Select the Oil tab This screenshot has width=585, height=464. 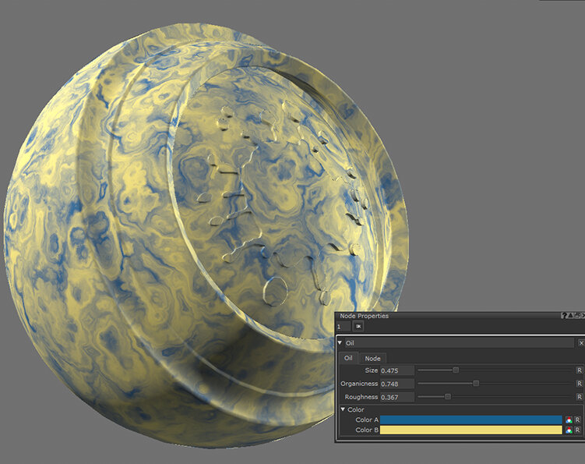click(x=349, y=358)
